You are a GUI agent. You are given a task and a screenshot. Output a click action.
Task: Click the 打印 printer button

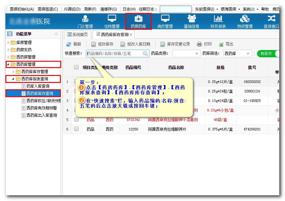pyautogui.click(x=204, y=44)
